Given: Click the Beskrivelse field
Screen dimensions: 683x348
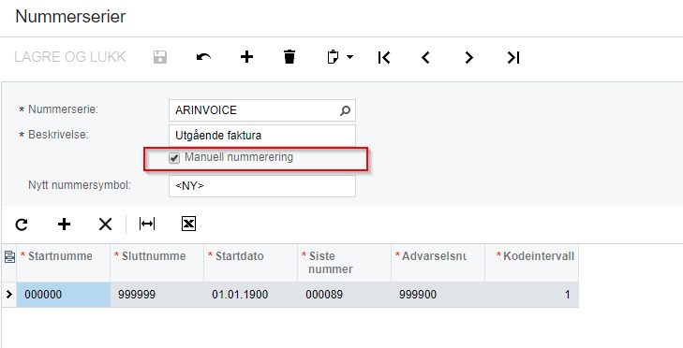Looking at the screenshot, I should (x=261, y=136).
